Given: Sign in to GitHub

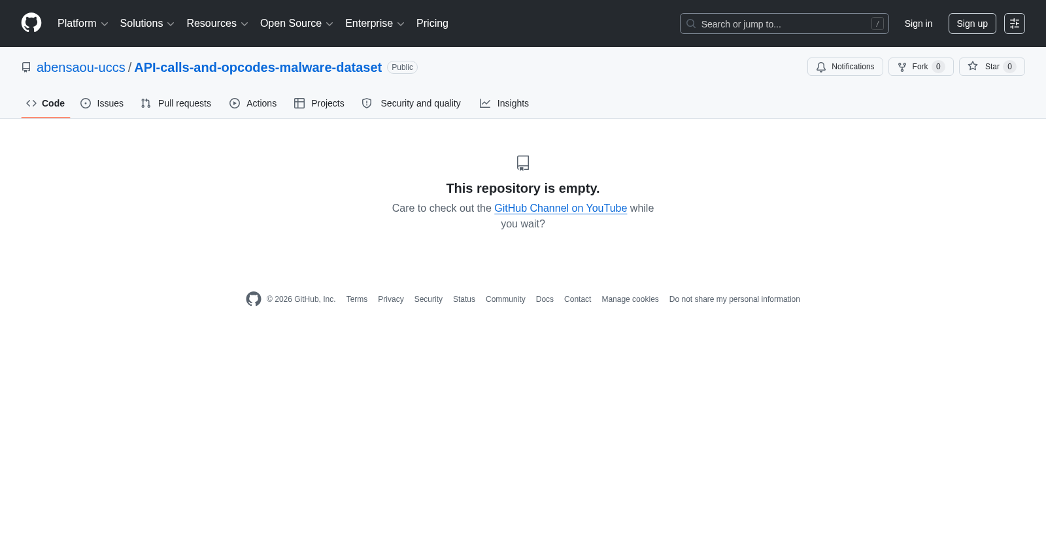Looking at the screenshot, I should pyautogui.click(x=919, y=24).
